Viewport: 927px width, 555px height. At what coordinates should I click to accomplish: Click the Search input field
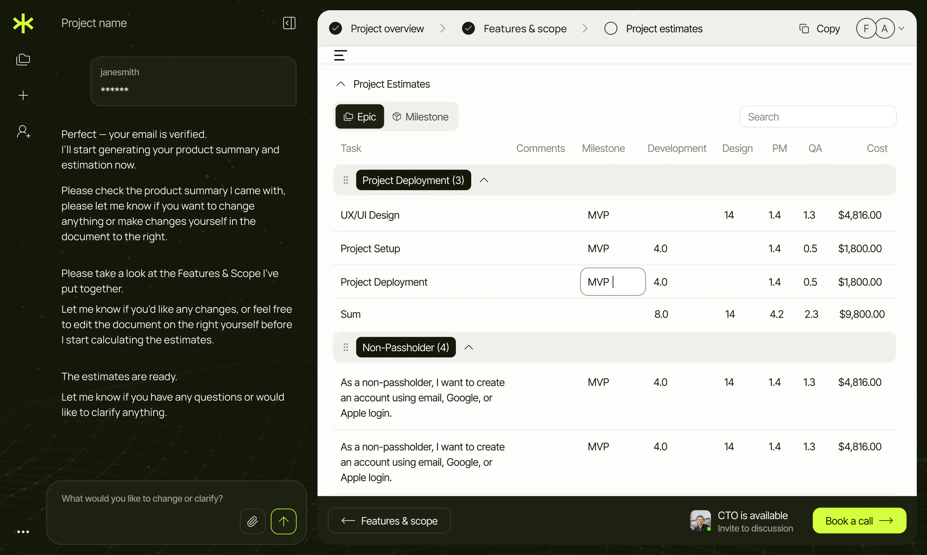[818, 117]
